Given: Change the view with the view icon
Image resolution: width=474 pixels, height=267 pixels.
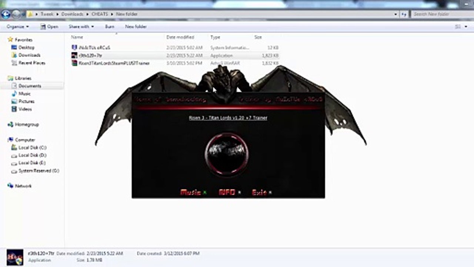Looking at the screenshot, I should pos(458,27).
